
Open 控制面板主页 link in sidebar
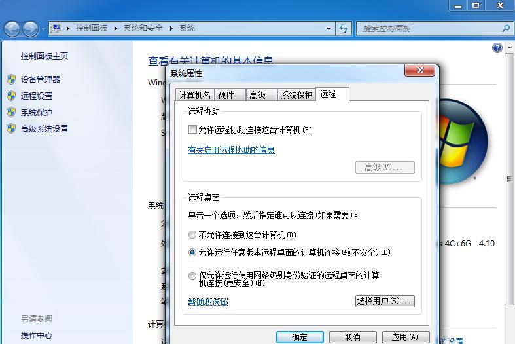[44, 56]
